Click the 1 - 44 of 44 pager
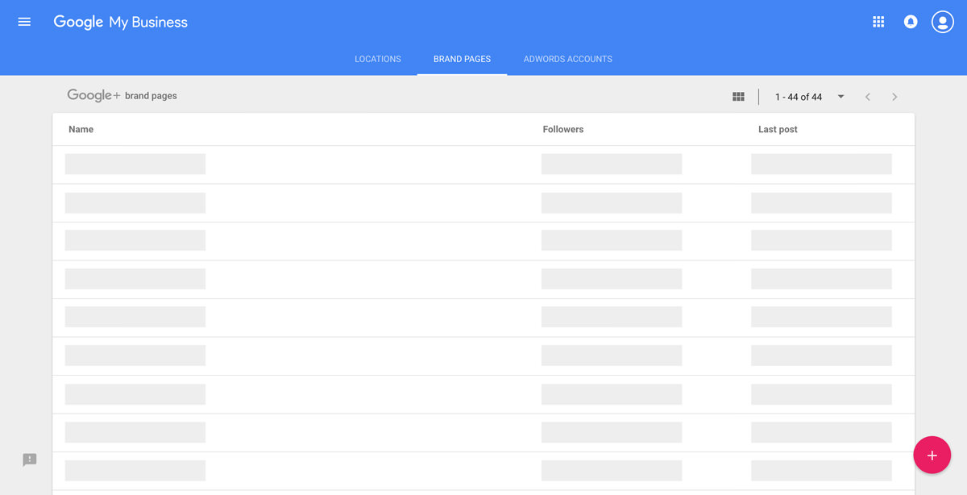Screen dimensions: 967x495 point(798,97)
